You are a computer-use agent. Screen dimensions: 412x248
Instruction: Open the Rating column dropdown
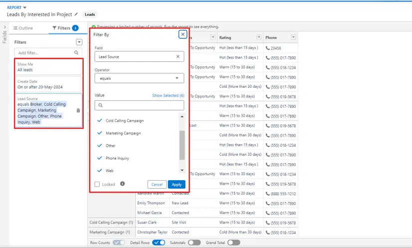[259, 37]
